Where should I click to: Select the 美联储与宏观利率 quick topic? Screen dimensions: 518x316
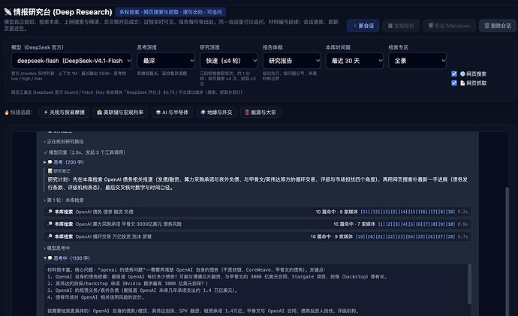(x=120, y=113)
